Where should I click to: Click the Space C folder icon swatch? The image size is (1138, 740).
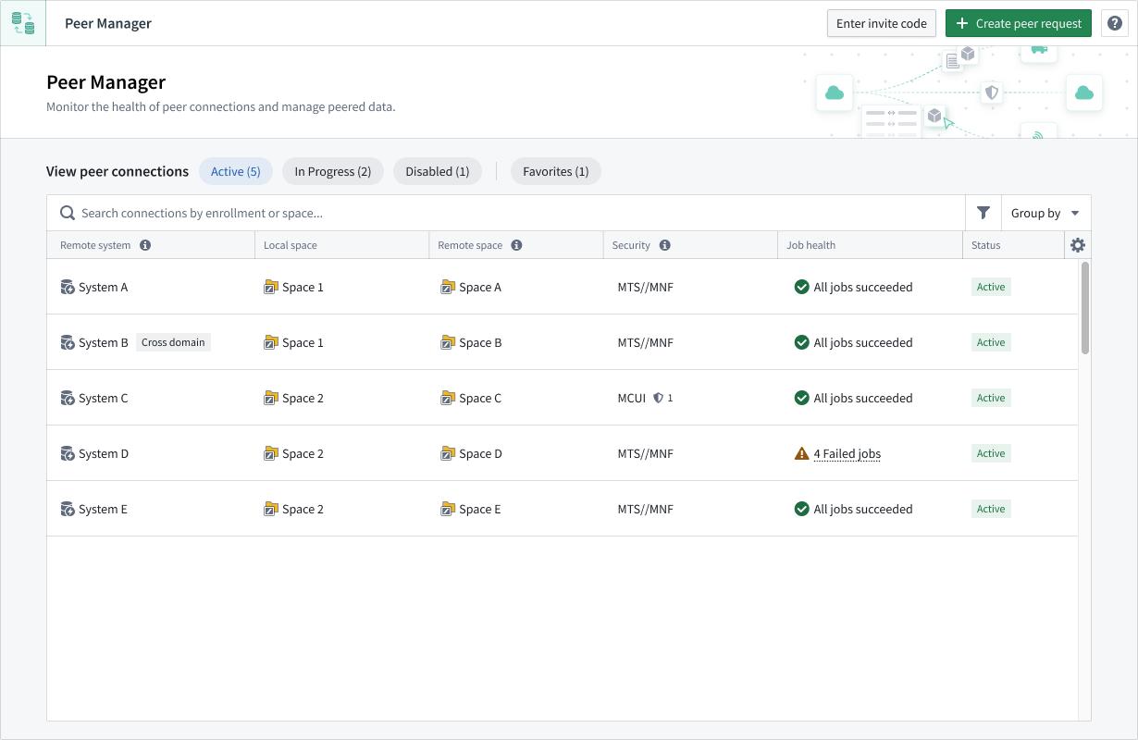pos(448,398)
